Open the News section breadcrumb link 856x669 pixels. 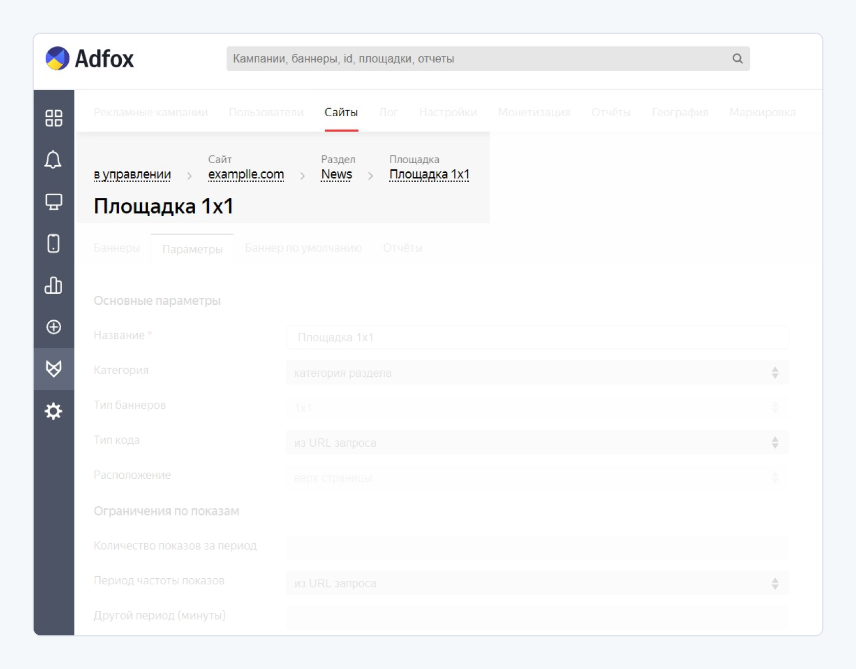336,174
